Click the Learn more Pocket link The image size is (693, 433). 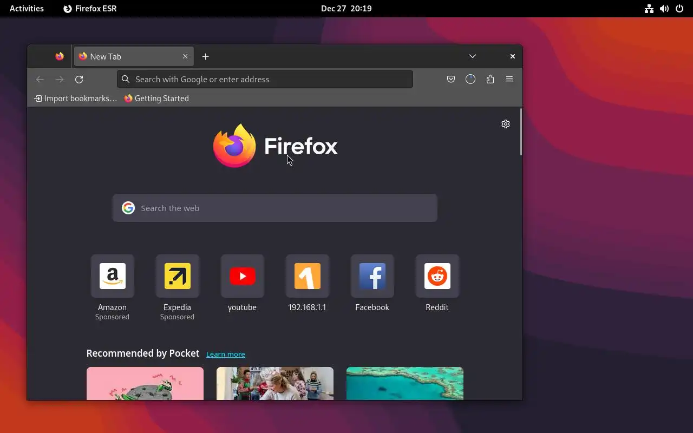pyautogui.click(x=226, y=354)
